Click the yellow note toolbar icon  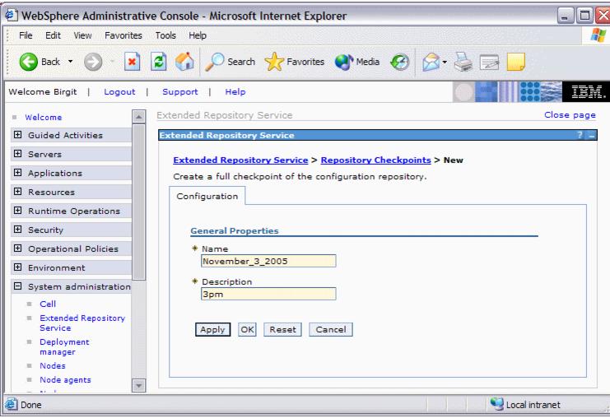[516, 62]
